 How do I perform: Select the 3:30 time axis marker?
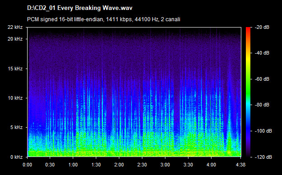pos(188,165)
